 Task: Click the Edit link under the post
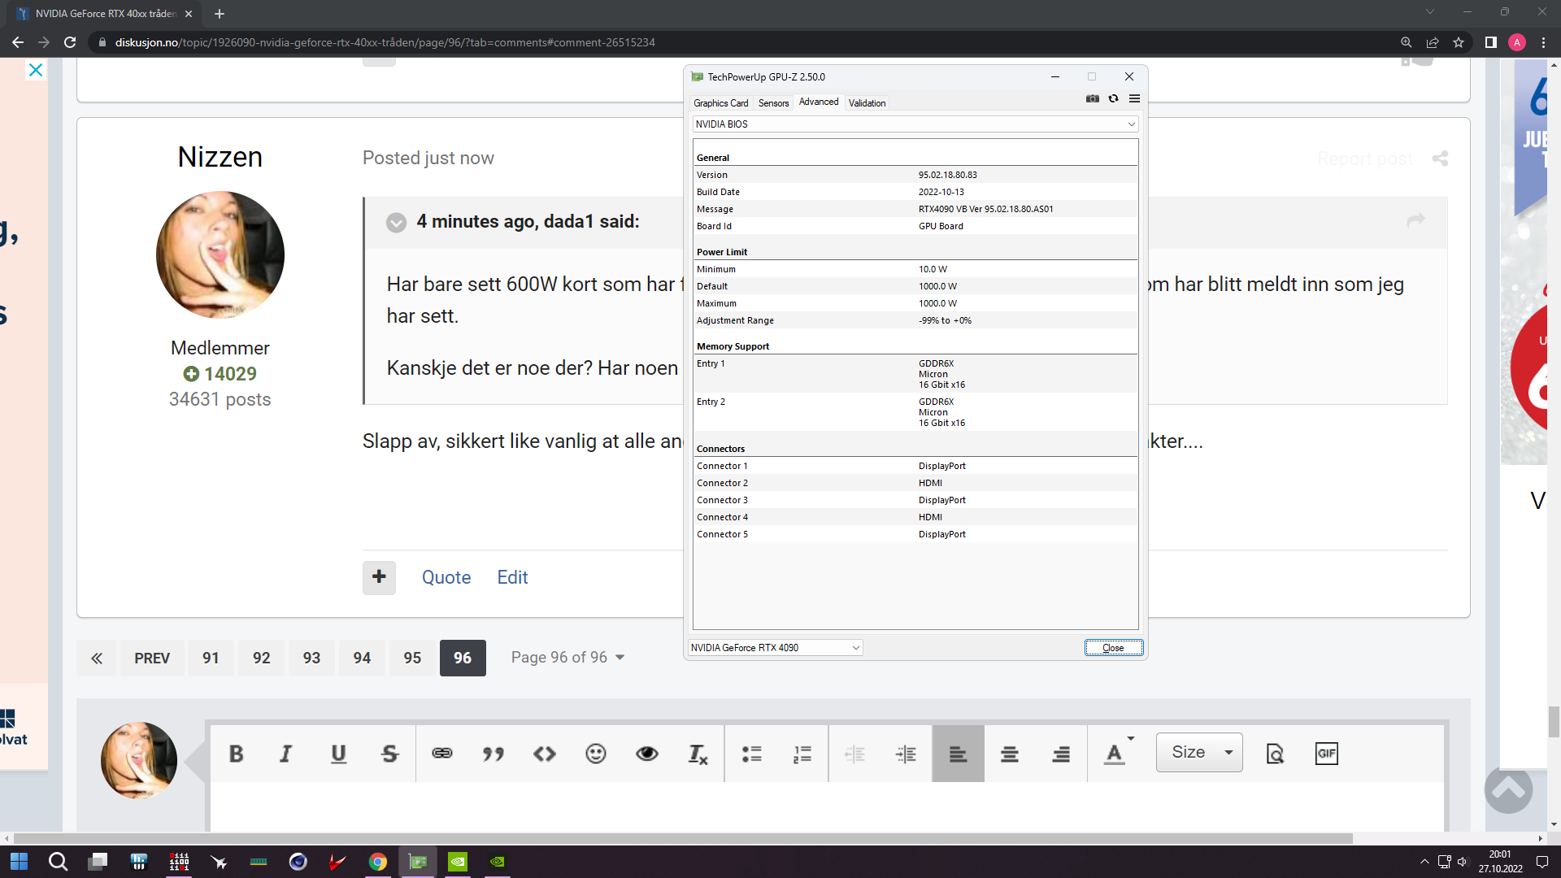click(512, 577)
